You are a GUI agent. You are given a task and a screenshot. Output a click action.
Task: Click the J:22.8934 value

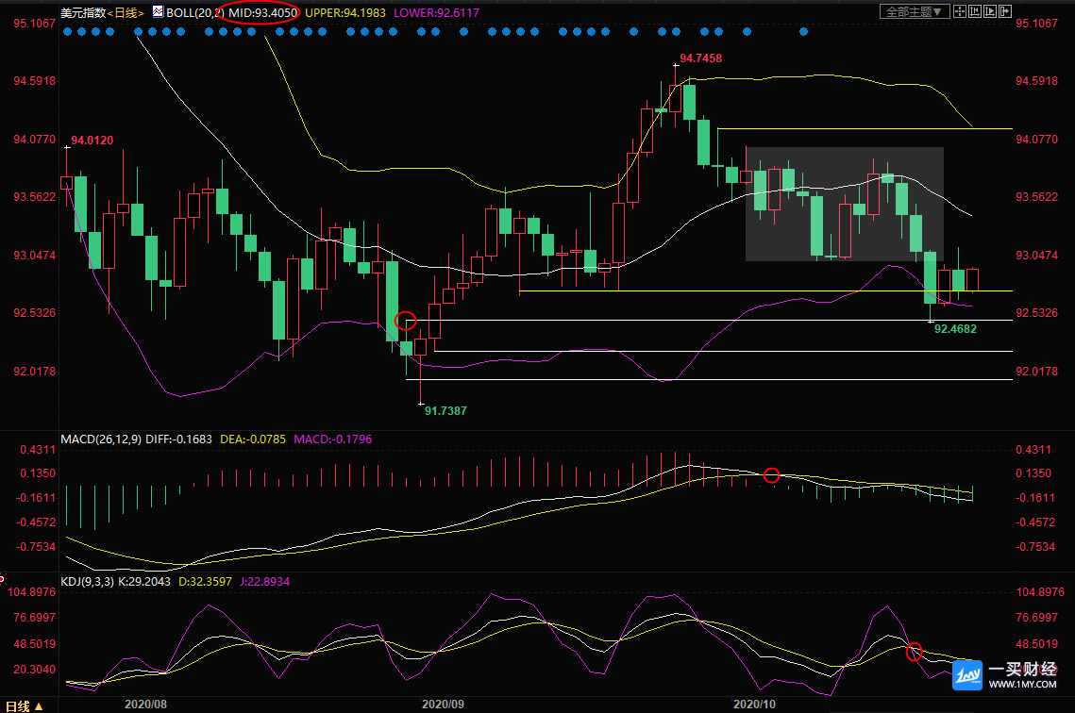264,582
